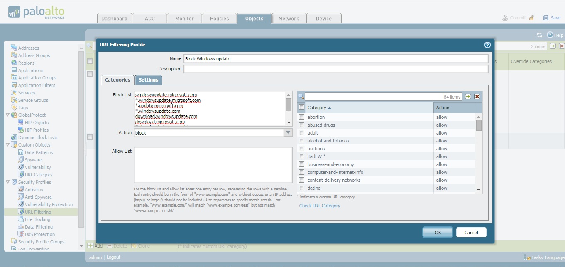The height and width of the screenshot is (267, 565).
Task: Enable the content-delivery-networks checkbox
Action: click(x=302, y=180)
